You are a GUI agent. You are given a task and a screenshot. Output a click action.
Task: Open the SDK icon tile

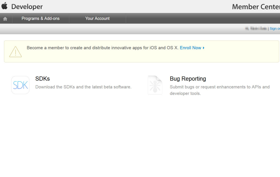pos(20,85)
